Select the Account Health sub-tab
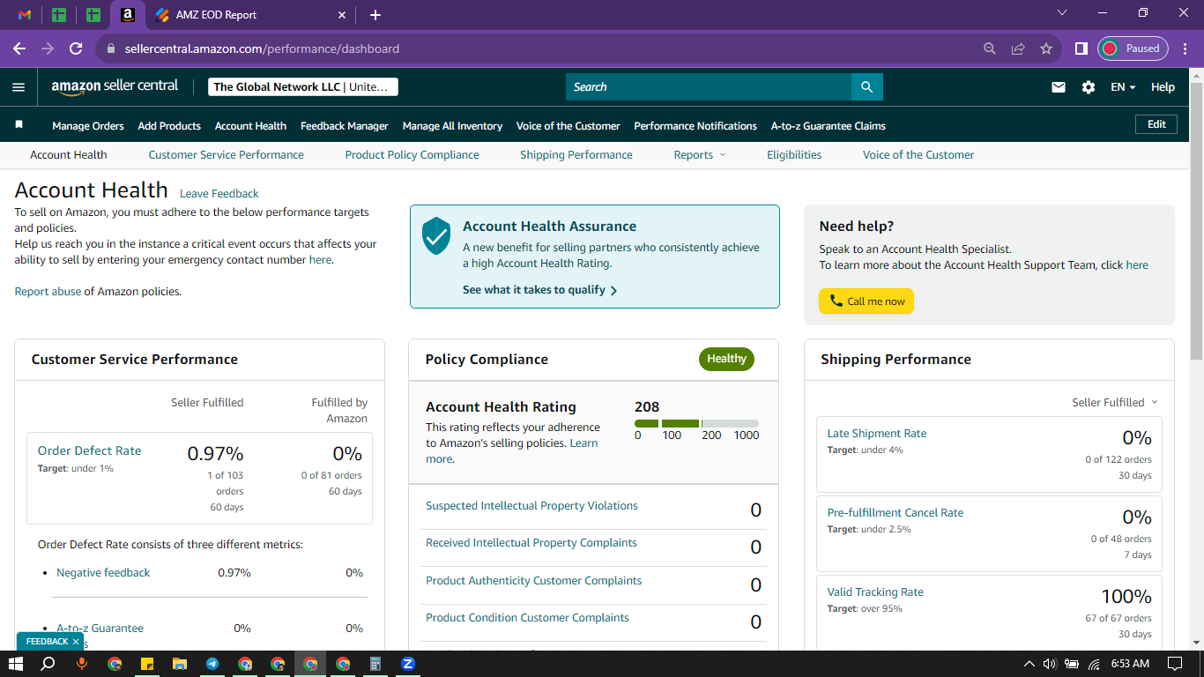The height and width of the screenshot is (677, 1204). click(x=69, y=154)
